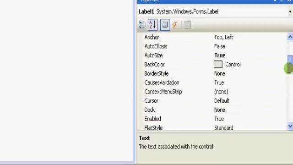This screenshot has width=293, height=165.
Task: Click the CausesValidation True value
Action: [219, 82]
